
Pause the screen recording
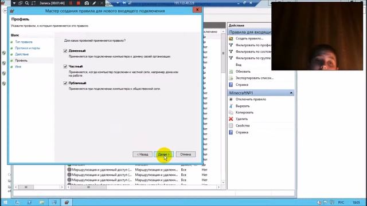click(71, 3)
